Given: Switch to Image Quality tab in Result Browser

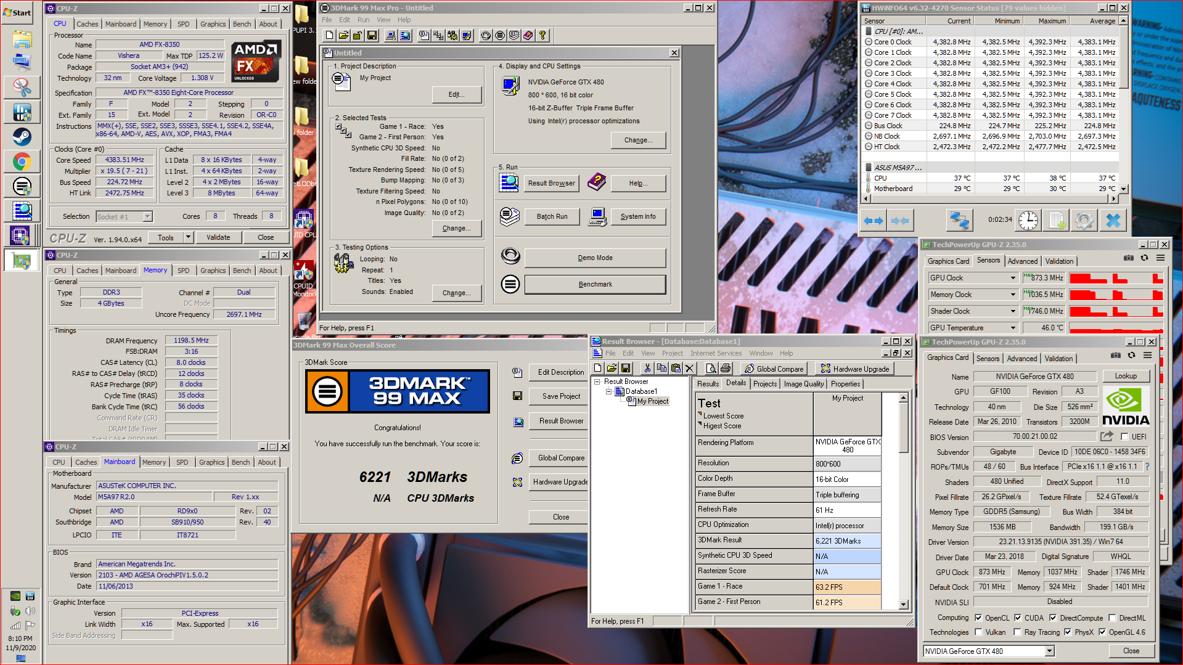Looking at the screenshot, I should [803, 383].
